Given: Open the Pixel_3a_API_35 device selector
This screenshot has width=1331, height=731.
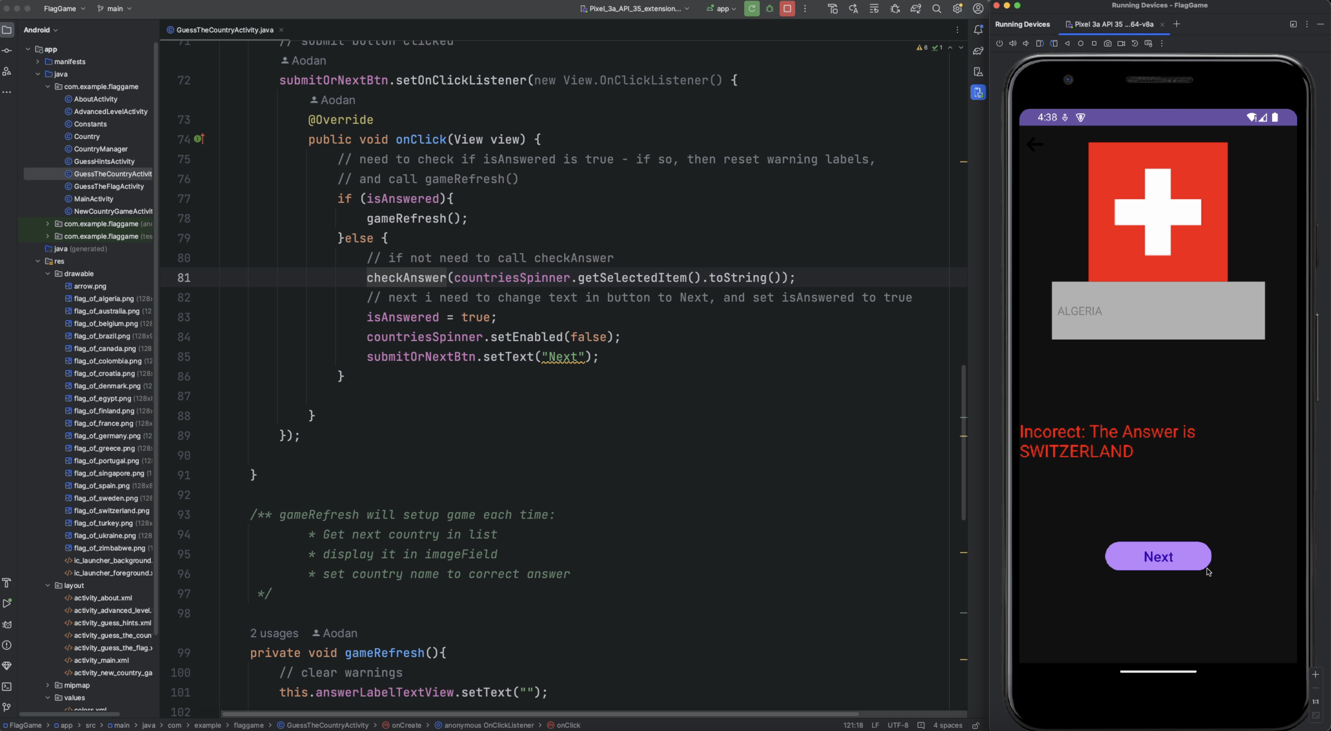Looking at the screenshot, I should (635, 9).
